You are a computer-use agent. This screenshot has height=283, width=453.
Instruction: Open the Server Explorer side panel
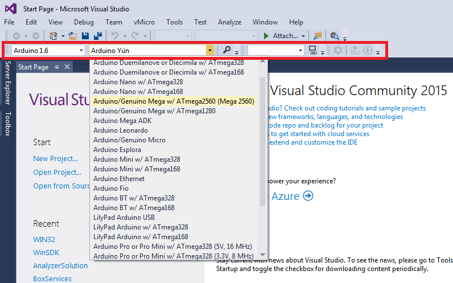tap(7, 84)
